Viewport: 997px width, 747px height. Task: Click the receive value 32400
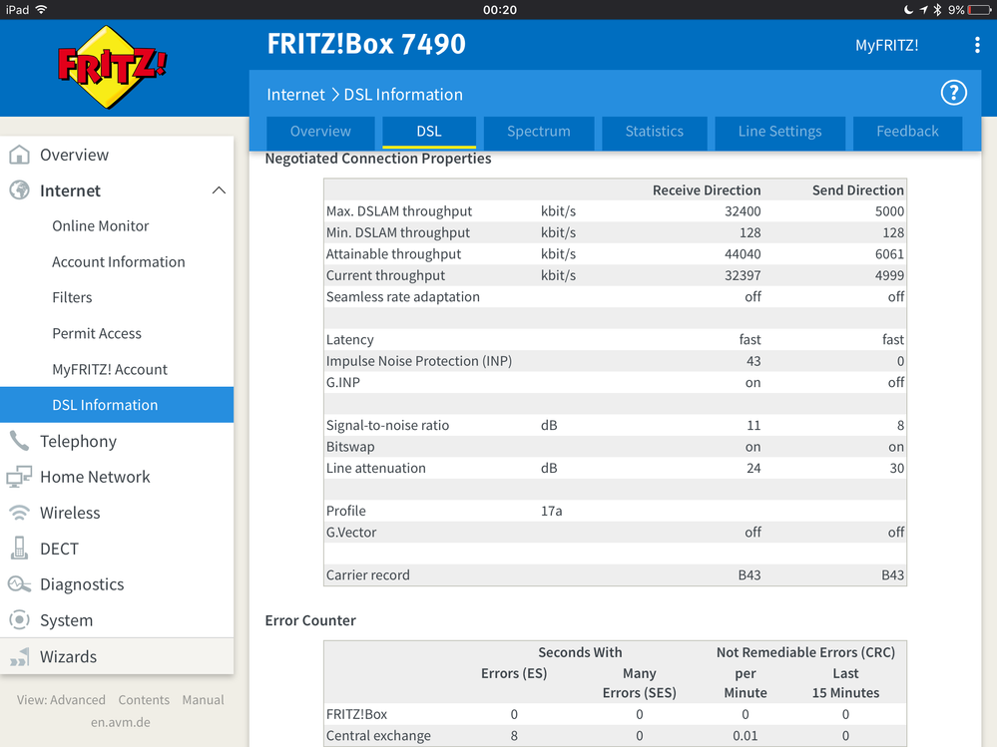coord(743,210)
